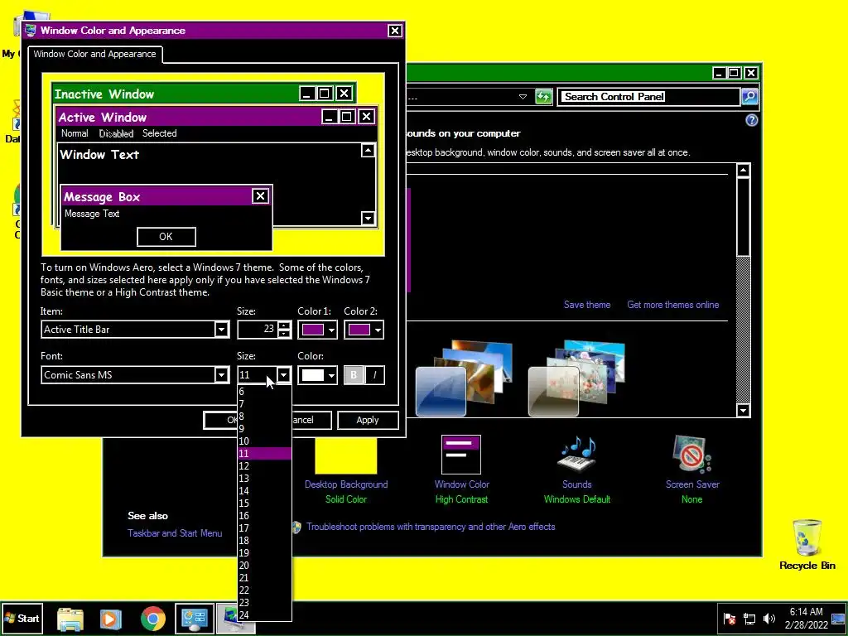Click OK in the Message Box preview
Screen dimensions: 848x636
[x=166, y=236]
